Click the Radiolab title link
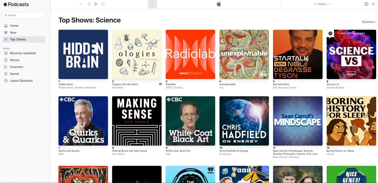This screenshot has height=183, width=378. pos(170,84)
